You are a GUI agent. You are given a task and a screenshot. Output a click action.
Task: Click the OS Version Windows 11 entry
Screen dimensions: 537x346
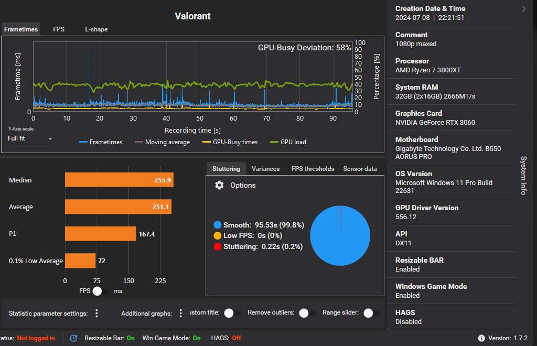click(444, 187)
